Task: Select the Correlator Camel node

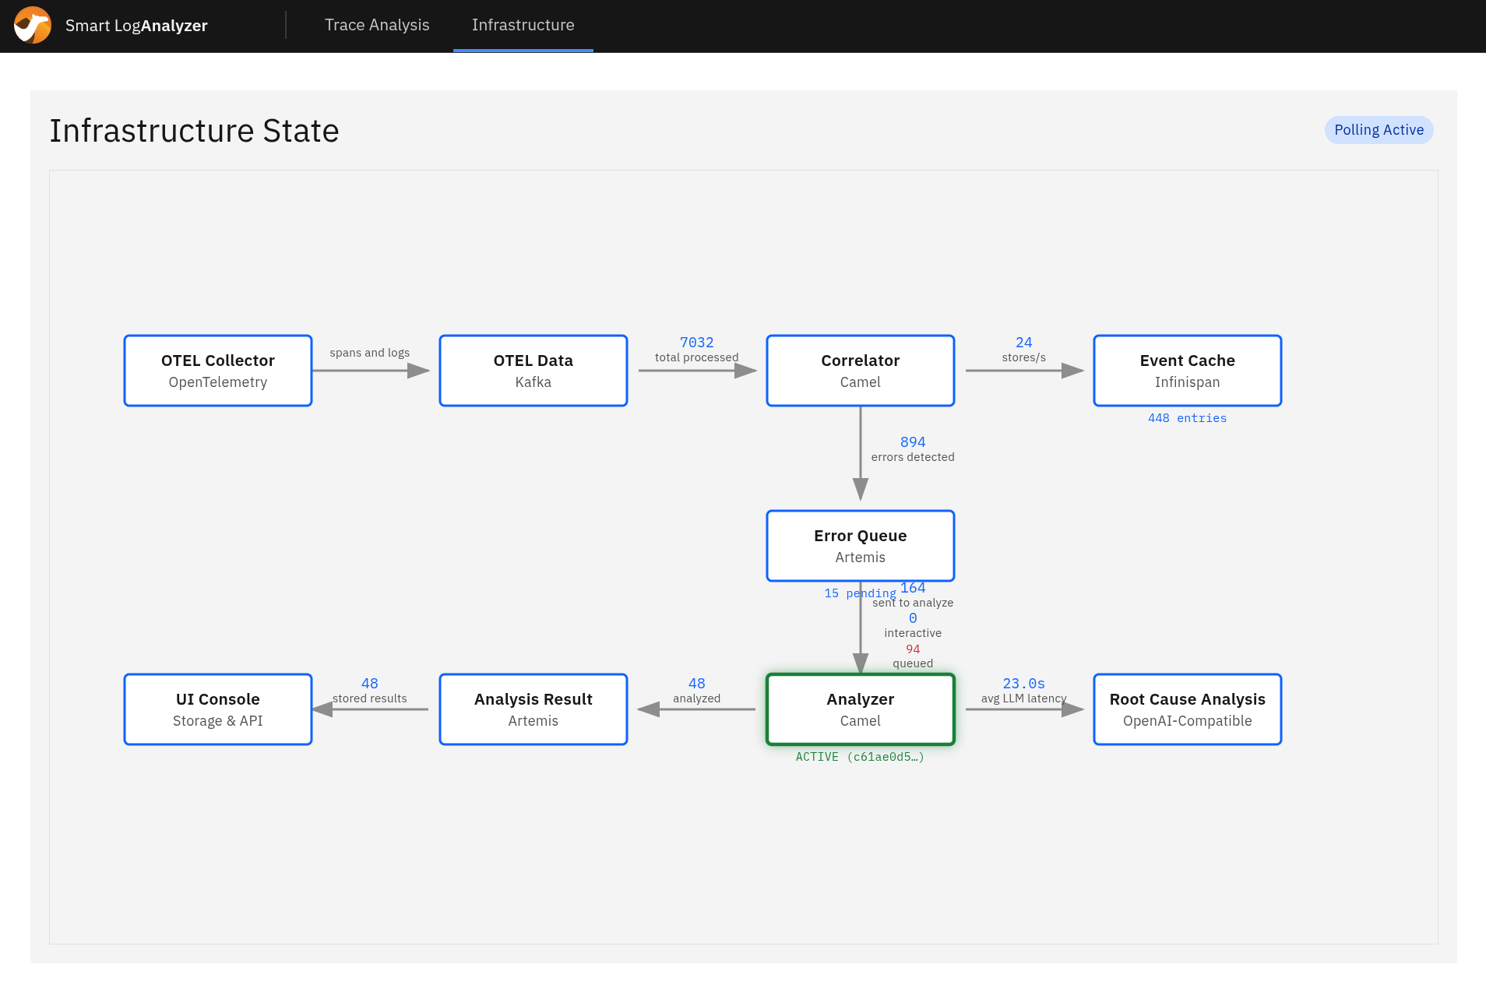Action: tap(861, 371)
